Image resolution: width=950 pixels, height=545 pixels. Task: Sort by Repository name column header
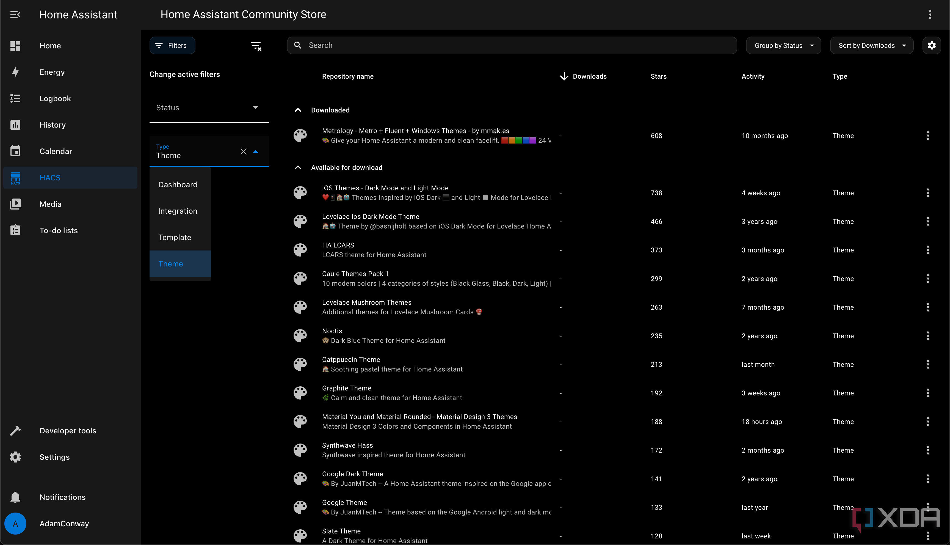point(348,76)
